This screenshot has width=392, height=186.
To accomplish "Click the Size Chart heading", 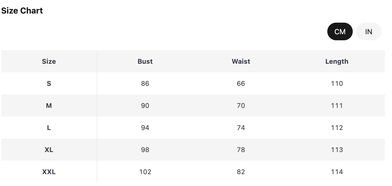I will [x=22, y=11].
